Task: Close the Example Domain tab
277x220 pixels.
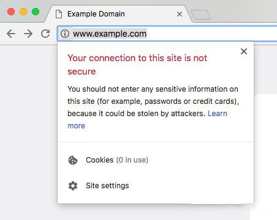Action: tap(180, 14)
